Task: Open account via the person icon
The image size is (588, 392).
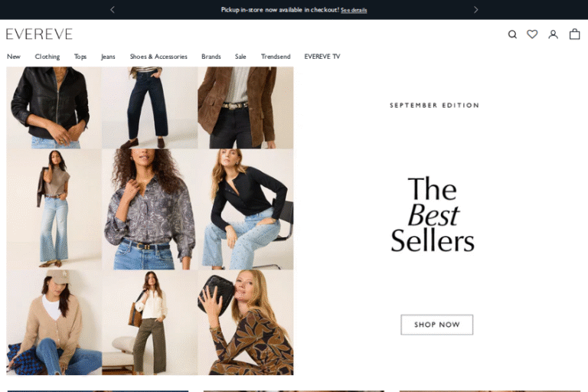Action: [553, 34]
